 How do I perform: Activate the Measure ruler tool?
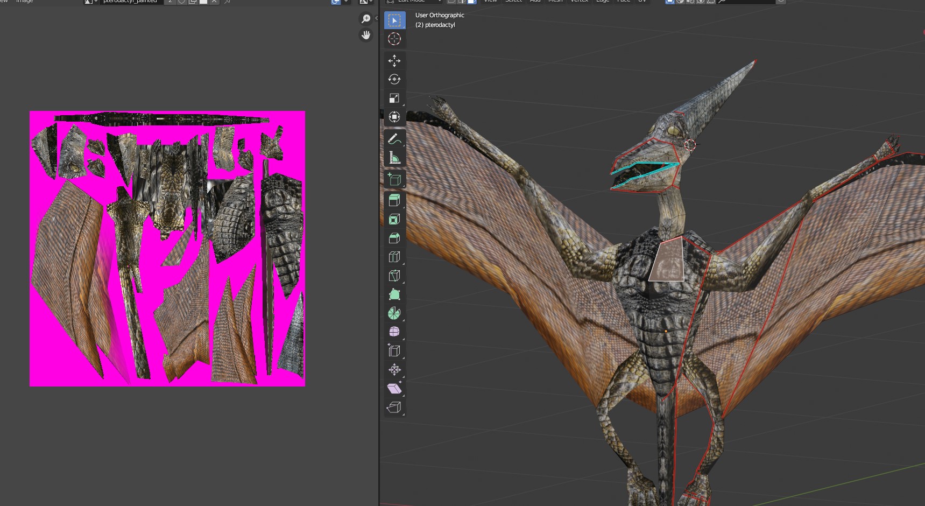394,158
